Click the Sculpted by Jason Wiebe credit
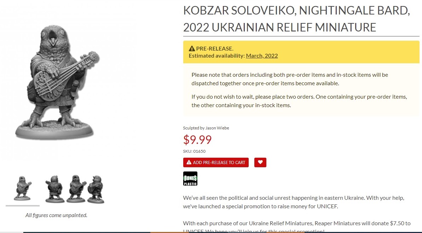This screenshot has height=233, width=422. coord(206,128)
